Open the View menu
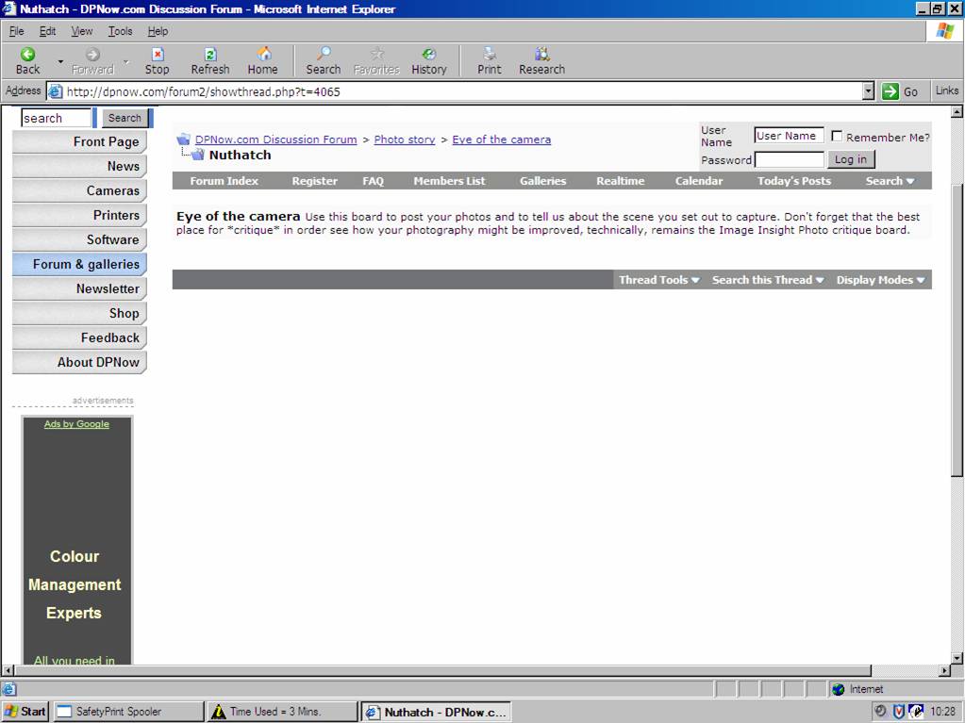 click(x=82, y=31)
